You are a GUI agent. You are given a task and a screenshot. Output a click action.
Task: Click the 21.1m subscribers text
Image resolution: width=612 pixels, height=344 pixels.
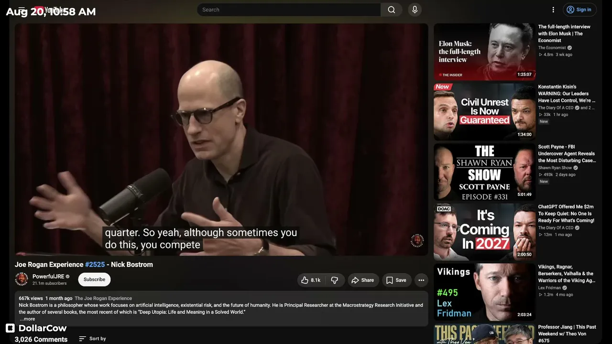point(50,283)
